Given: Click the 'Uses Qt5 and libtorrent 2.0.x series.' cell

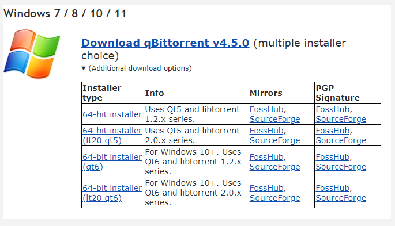Looking at the screenshot, I should (x=196, y=135).
